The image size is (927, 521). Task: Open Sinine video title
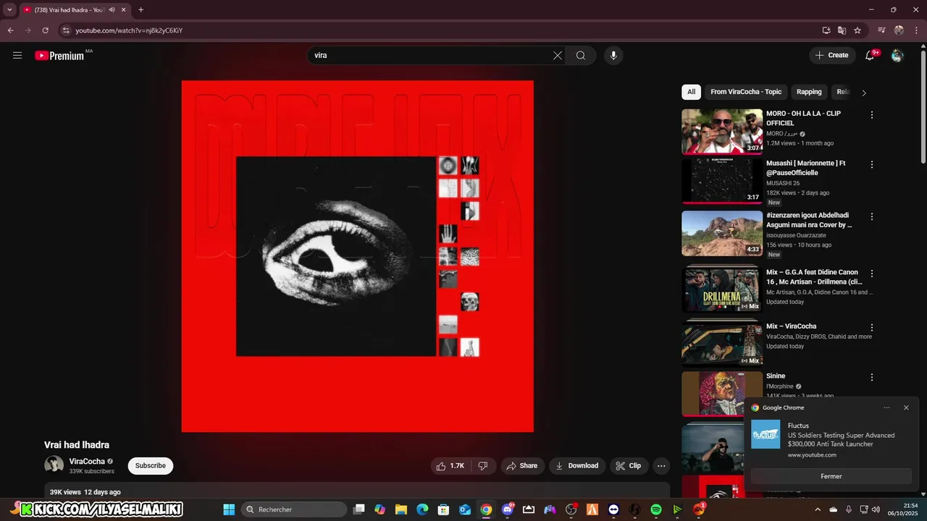pyautogui.click(x=776, y=376)
